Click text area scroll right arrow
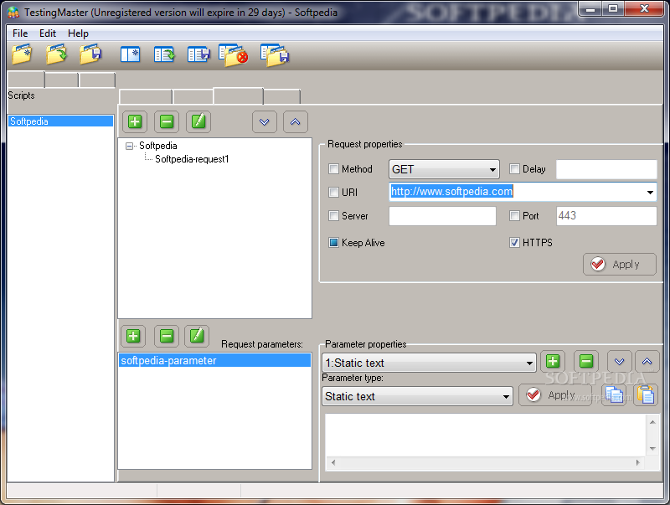This screenshot has width=670, height=505. [637, 462]
